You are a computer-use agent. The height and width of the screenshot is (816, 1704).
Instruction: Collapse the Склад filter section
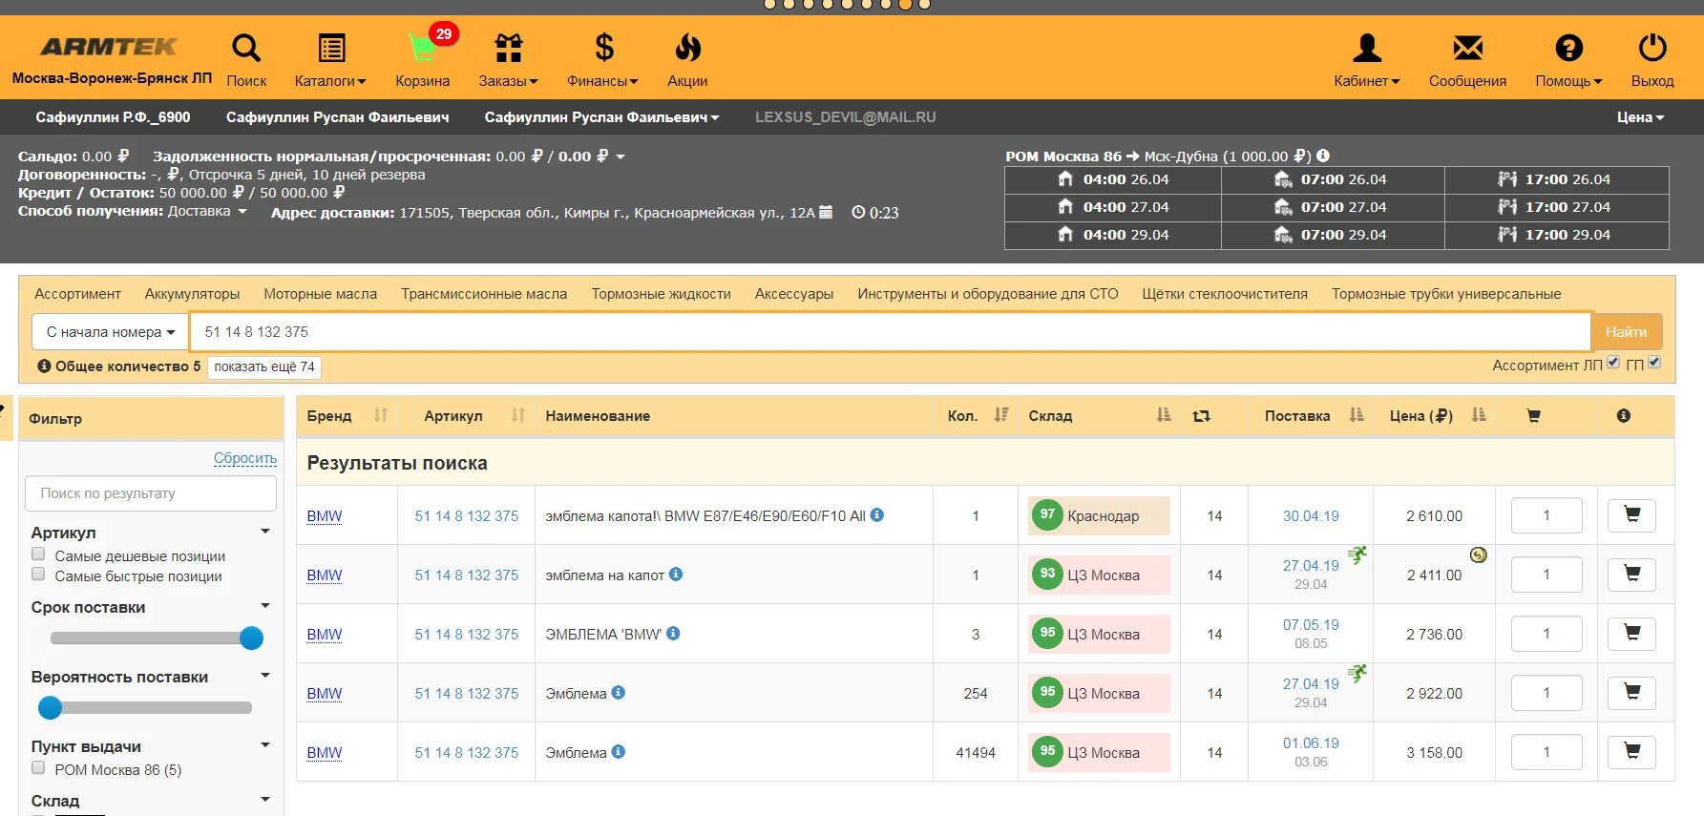pos(265,800)
